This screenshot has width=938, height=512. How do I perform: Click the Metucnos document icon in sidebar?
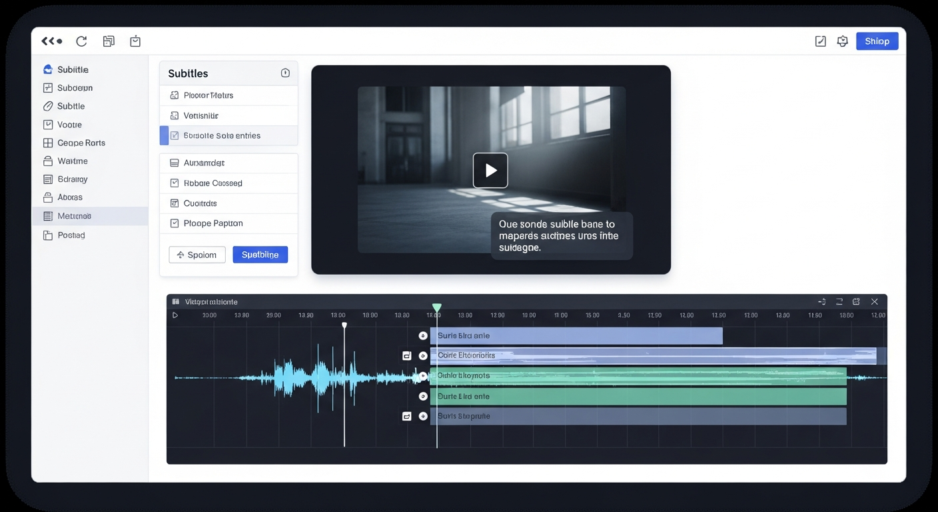(x=47, y=215)
